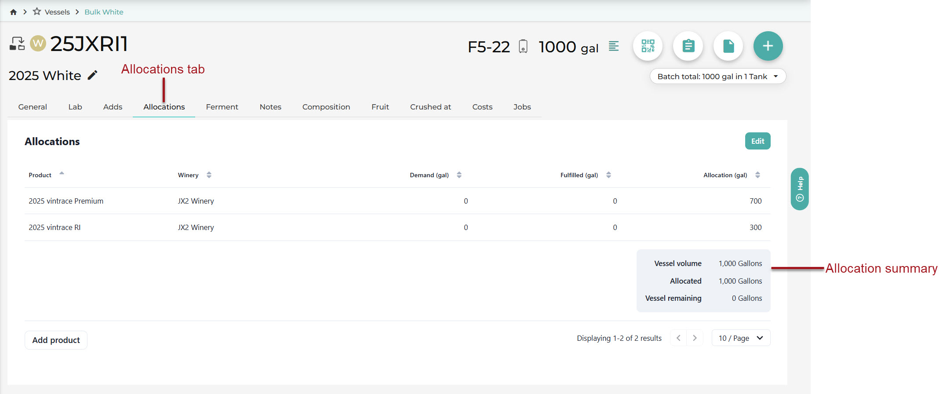
Task: Open the QR code button
Action: (648, 46)
